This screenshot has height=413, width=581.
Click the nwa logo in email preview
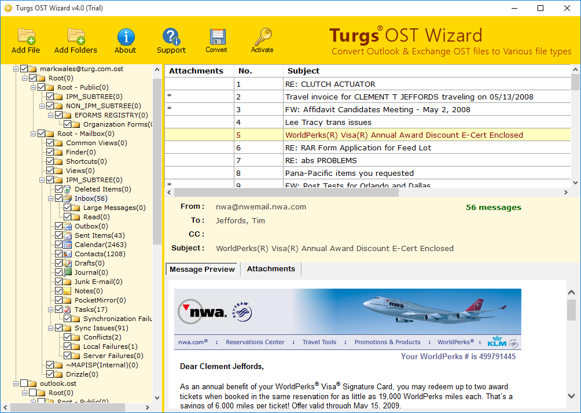coord(203,312)
